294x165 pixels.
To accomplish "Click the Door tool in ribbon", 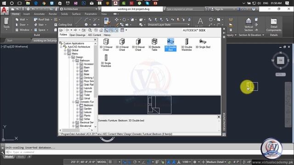I will [x=22, y=25].
